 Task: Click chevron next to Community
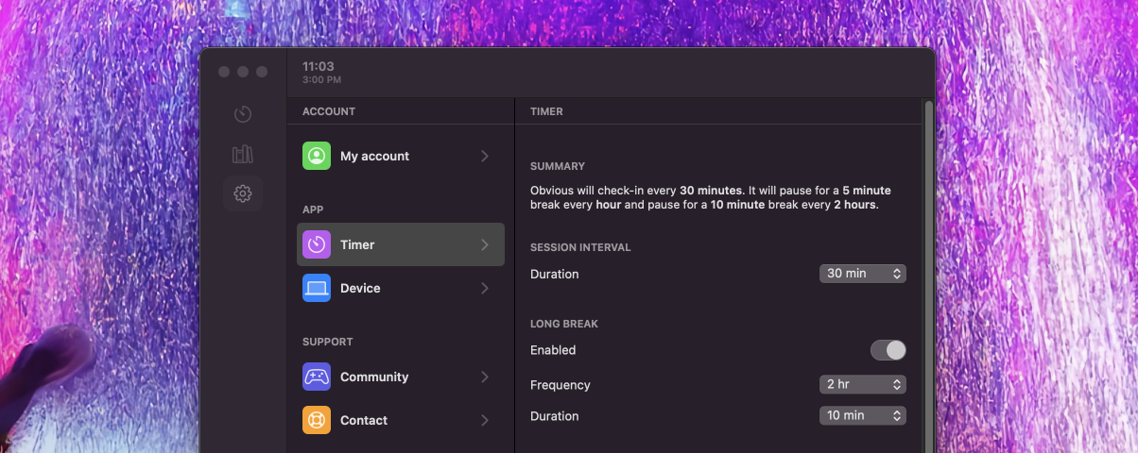point(485,377)
